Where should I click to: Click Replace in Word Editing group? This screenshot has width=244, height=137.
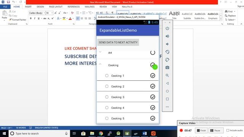(x=230, y=16)
